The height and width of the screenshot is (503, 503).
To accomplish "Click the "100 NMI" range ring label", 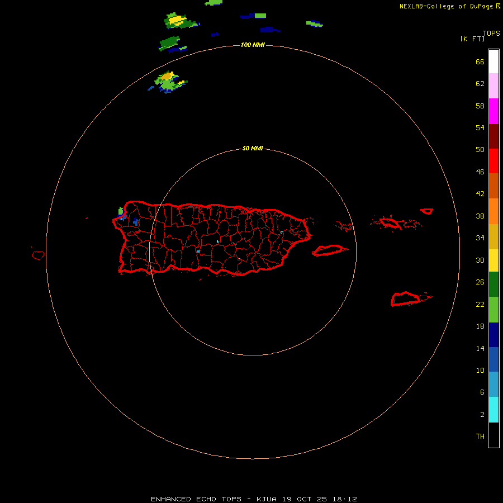I will [253, 45].
